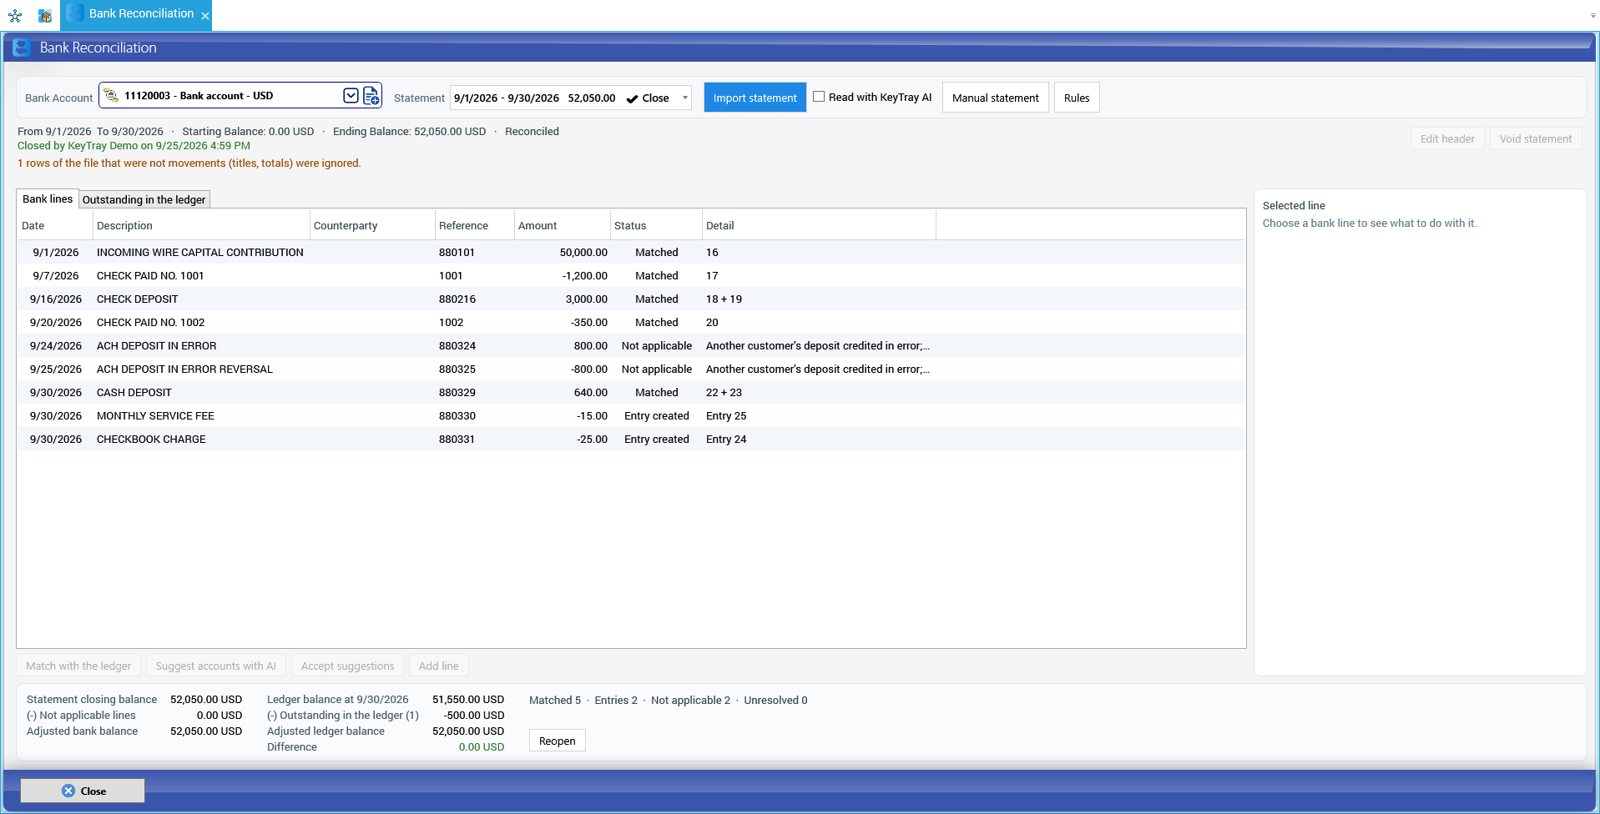Screen dimensions: 1600x814
Task: Switch to the Outstanding in the ledger tab
Action: pos(144,199)
